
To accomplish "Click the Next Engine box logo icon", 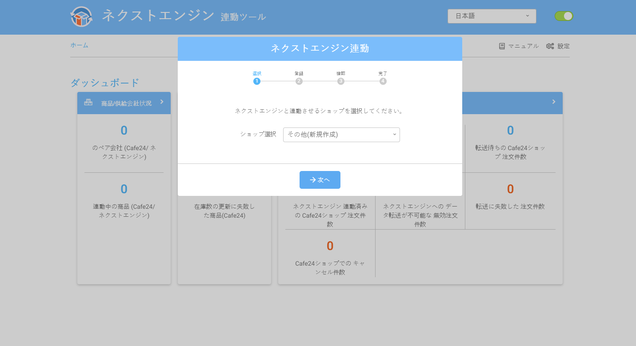I will point(81,17).
